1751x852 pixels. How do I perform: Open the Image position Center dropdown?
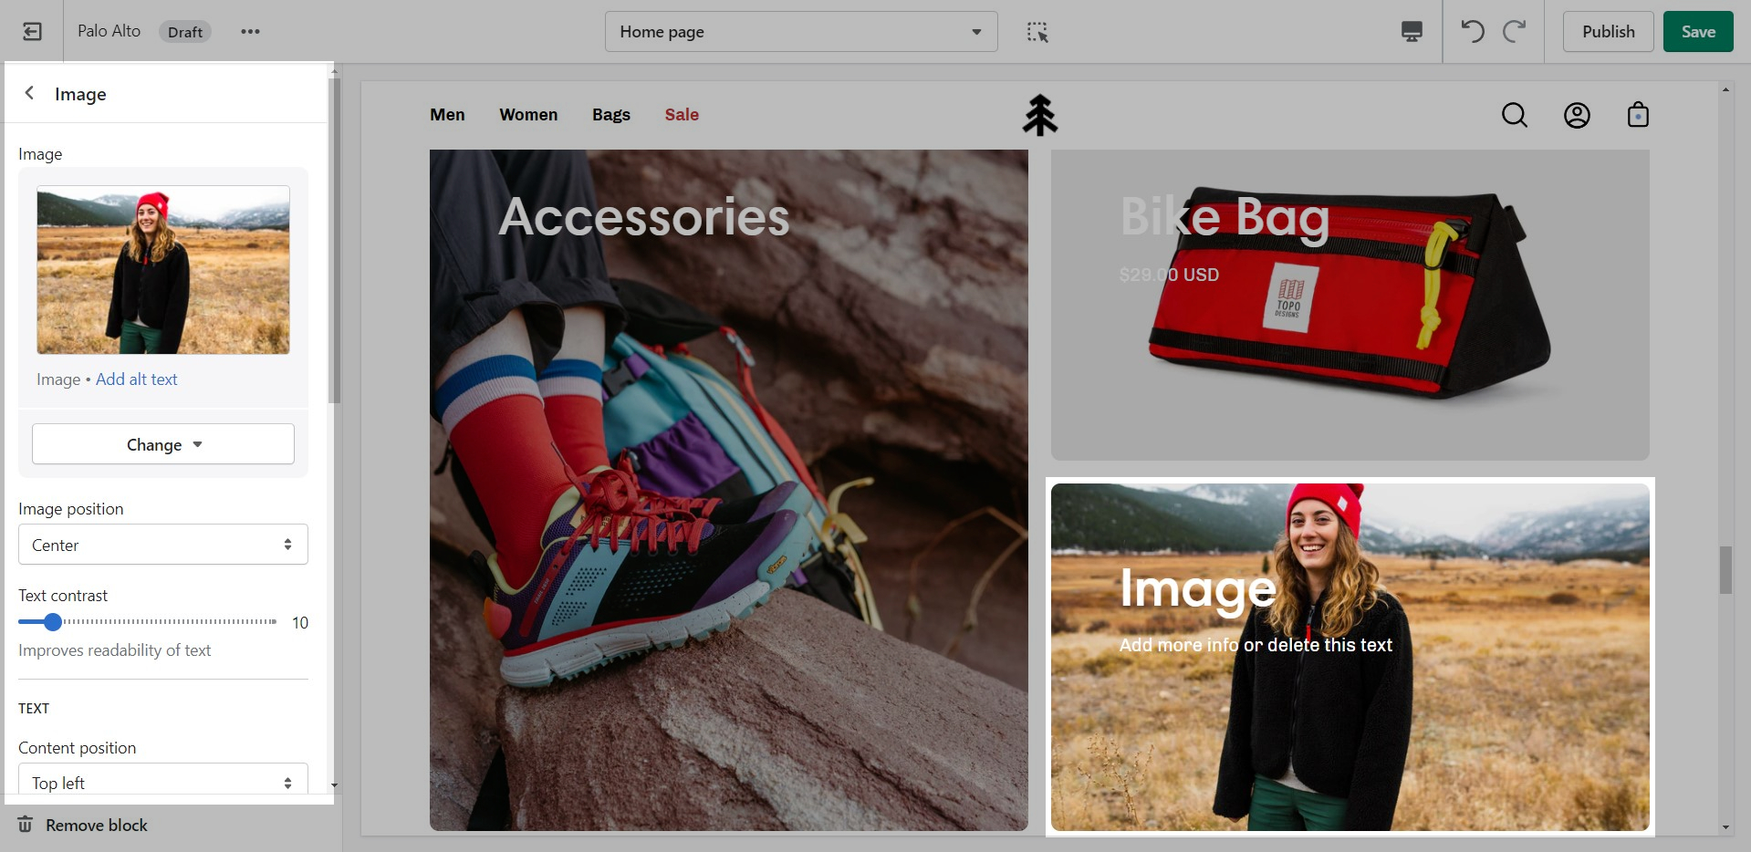pos(163,545)
